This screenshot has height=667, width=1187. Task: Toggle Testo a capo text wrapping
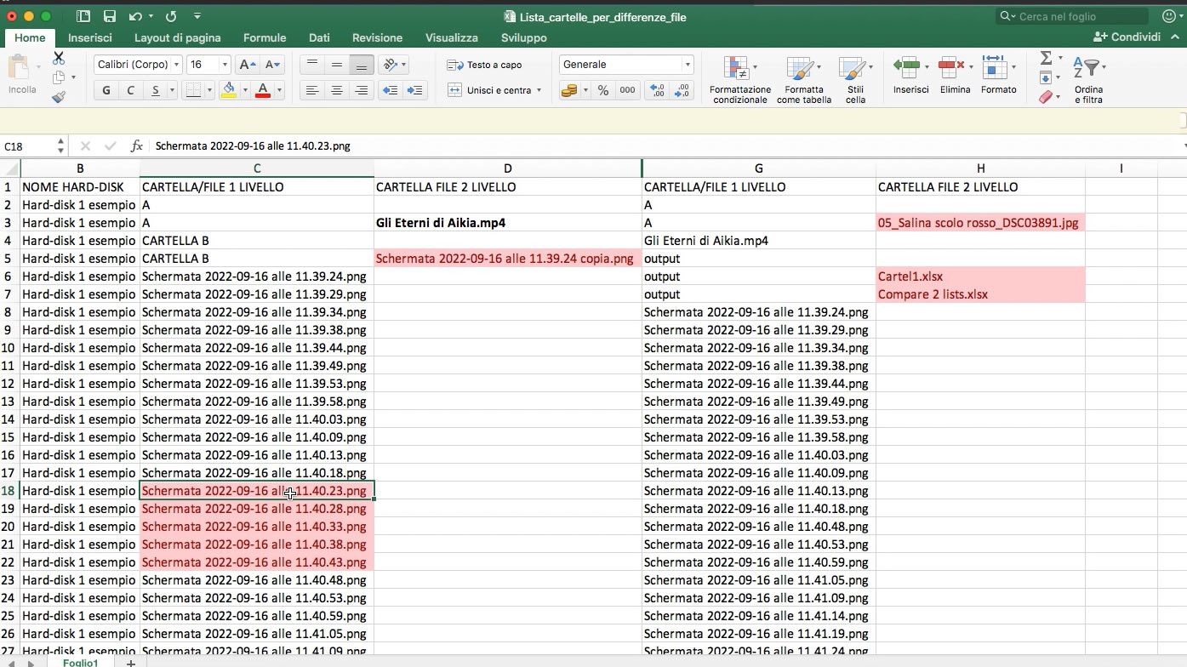tap(484, 65)
